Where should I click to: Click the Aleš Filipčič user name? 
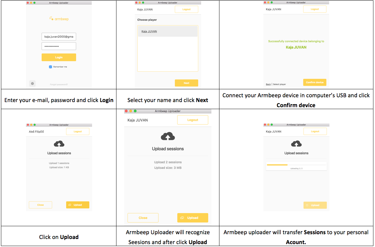tap(36, 131)
